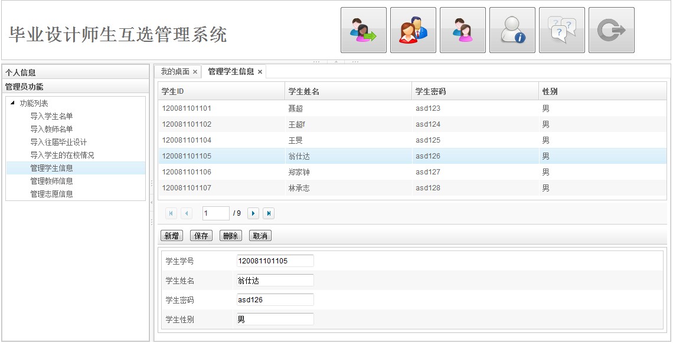Screen dimensions: 673x343
Task: Focus the 学生密码 input field
Action: point(275,300)
